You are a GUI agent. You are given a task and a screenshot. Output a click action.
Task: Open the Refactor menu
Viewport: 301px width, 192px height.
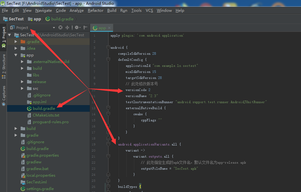(x=95, y=10)
